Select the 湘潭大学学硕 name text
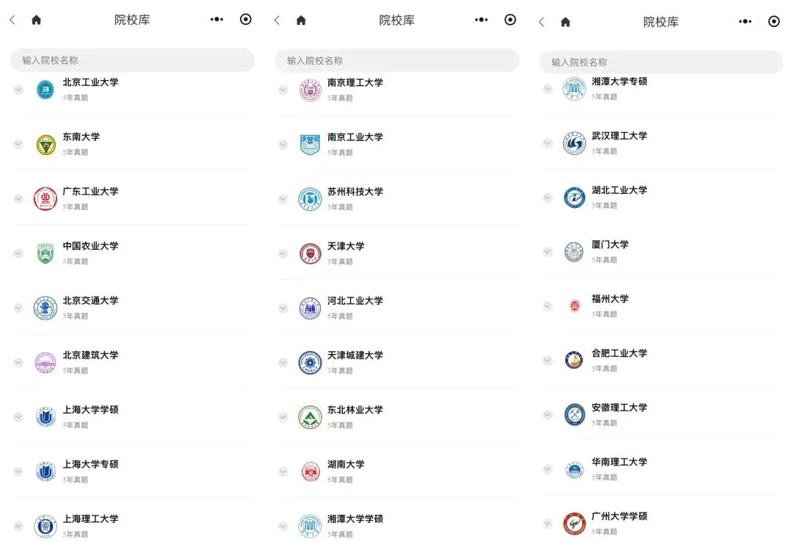The height and width of the screenshot is (542, 793). (x=355, y=518)
